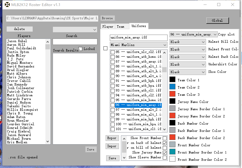
Task: Select player Jason Kubel
Action: (x=17, y=41)
